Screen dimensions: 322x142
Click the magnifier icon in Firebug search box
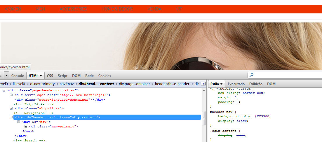[x=252, y=75]
